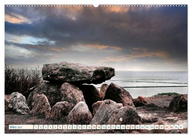The height and width of the screenshot is (138, 192).
Task: Select day 22 in the calendar strip
Action: pyautogui.click(x=137, y=127)
